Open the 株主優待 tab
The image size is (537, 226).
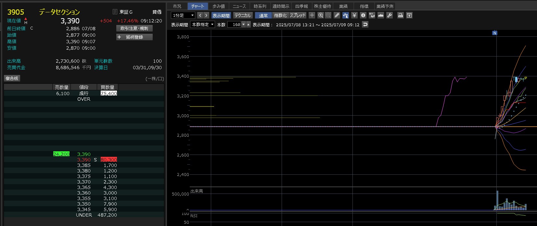pos(322,6)
